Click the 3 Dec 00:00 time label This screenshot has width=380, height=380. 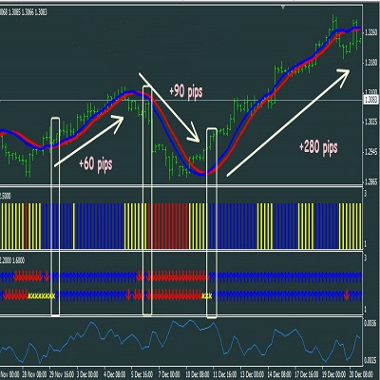[x=88, y=374]
